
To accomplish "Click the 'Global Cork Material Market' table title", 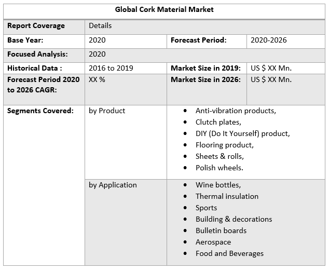I will coord(164,9).
